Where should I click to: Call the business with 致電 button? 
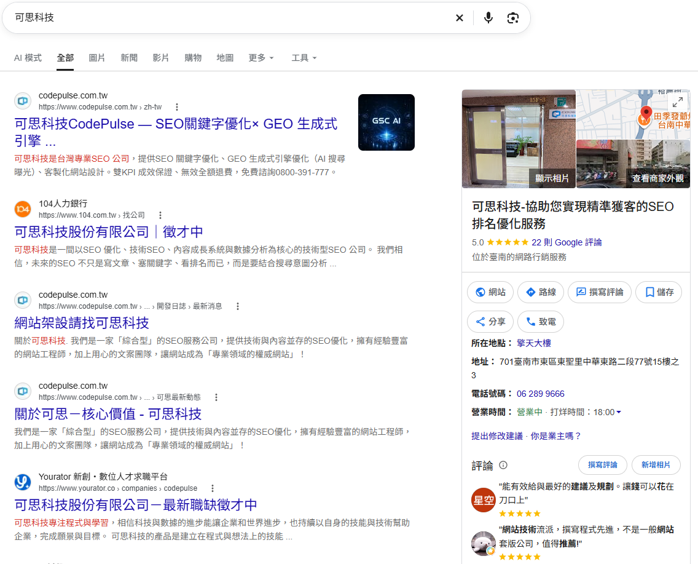(x=541, y=322)
